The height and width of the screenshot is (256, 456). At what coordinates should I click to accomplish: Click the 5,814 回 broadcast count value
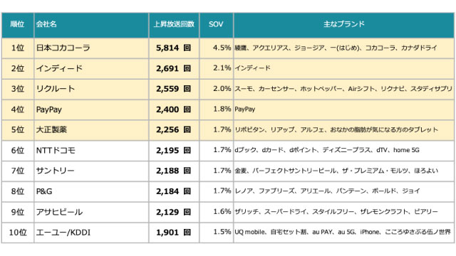coord(174,48)
